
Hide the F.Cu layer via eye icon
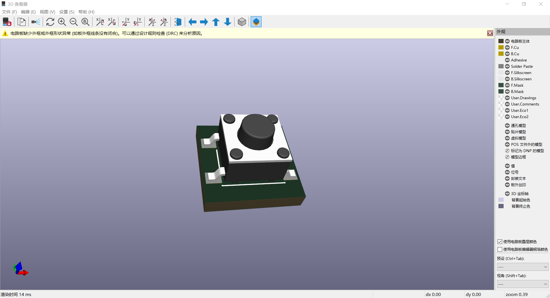[x=507, y=47]
